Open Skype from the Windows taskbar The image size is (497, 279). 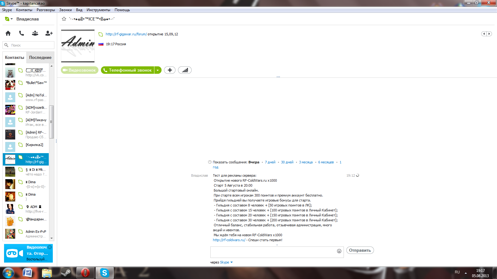coord(104,273)
